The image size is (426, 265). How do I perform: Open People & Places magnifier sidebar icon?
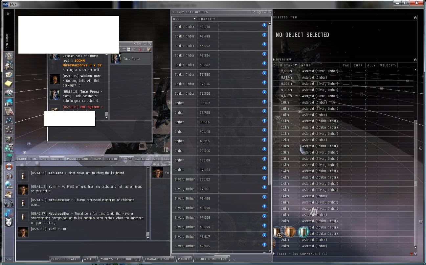click(x=9, y=65)
